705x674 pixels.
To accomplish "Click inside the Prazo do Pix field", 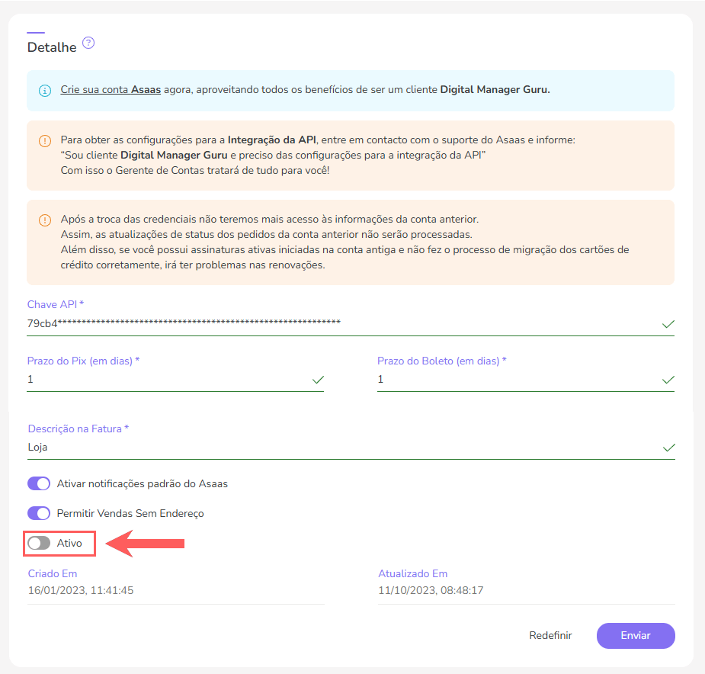I will (x=152, y=379).
